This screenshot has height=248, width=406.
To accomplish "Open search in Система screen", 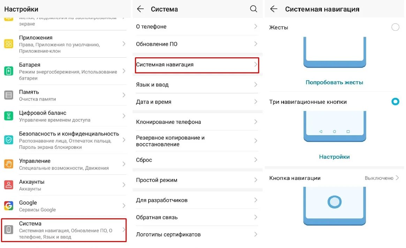I will pyautogui.click(x=254, y=9).
